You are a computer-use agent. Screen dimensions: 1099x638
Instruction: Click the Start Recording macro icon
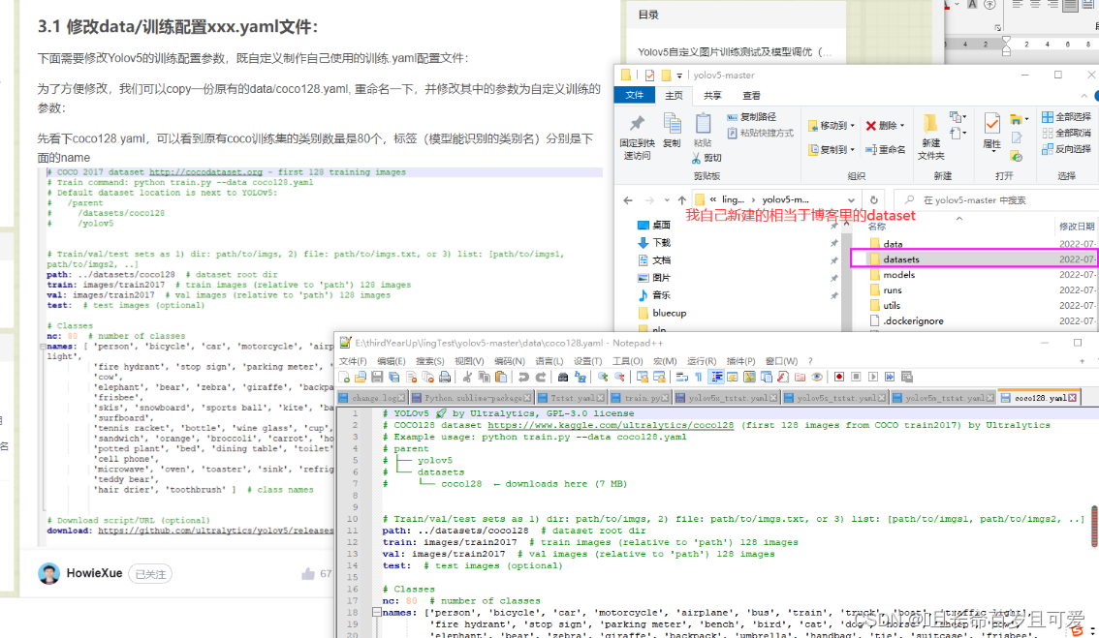[839, 378]
